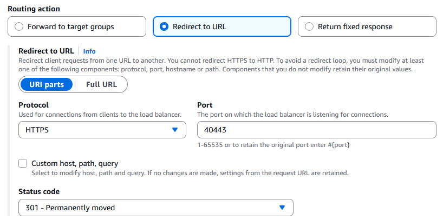Screen dimensions: 443x220
Task: Select the Redirect to URL radio option
Action: tap(165, 26)
